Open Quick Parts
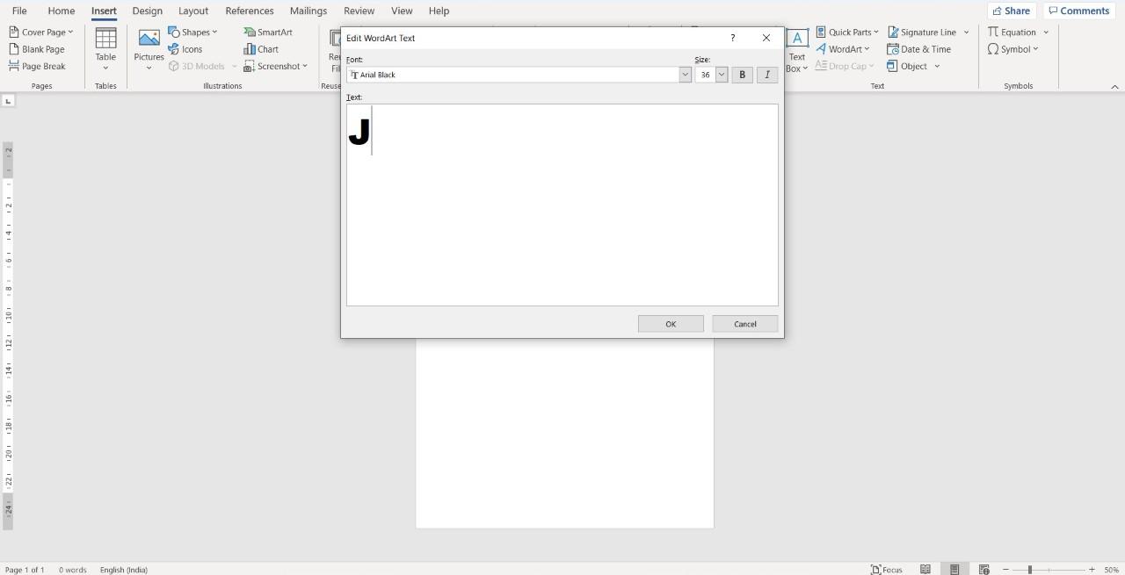This screenshot has width=1125, height=575. pyautogui.click(x=847, y=32)
